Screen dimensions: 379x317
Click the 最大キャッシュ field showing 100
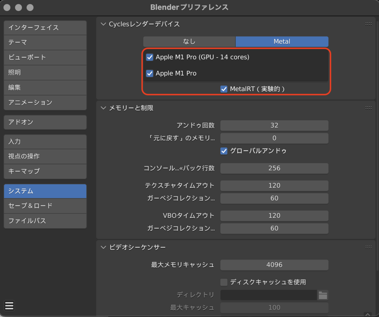click(274, 308)
